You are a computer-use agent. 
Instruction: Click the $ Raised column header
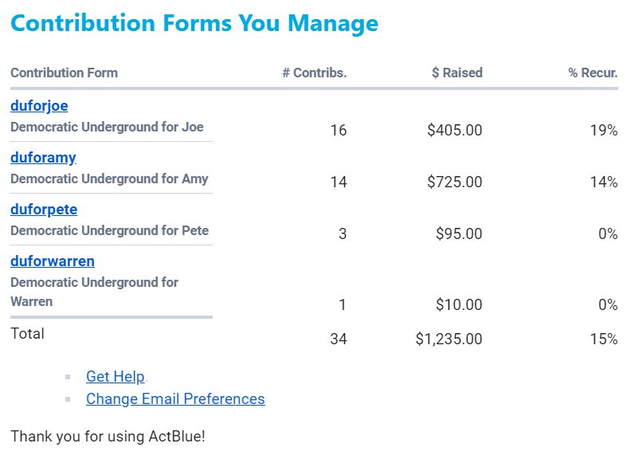point(457,73)
